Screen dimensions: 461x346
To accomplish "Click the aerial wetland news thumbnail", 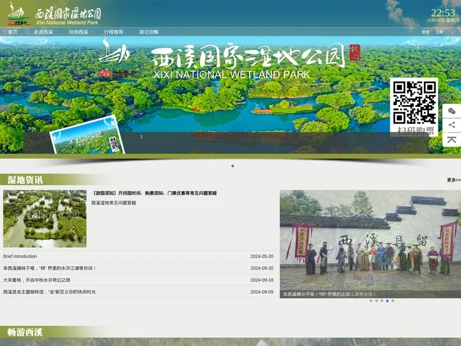I will [45, 218].
